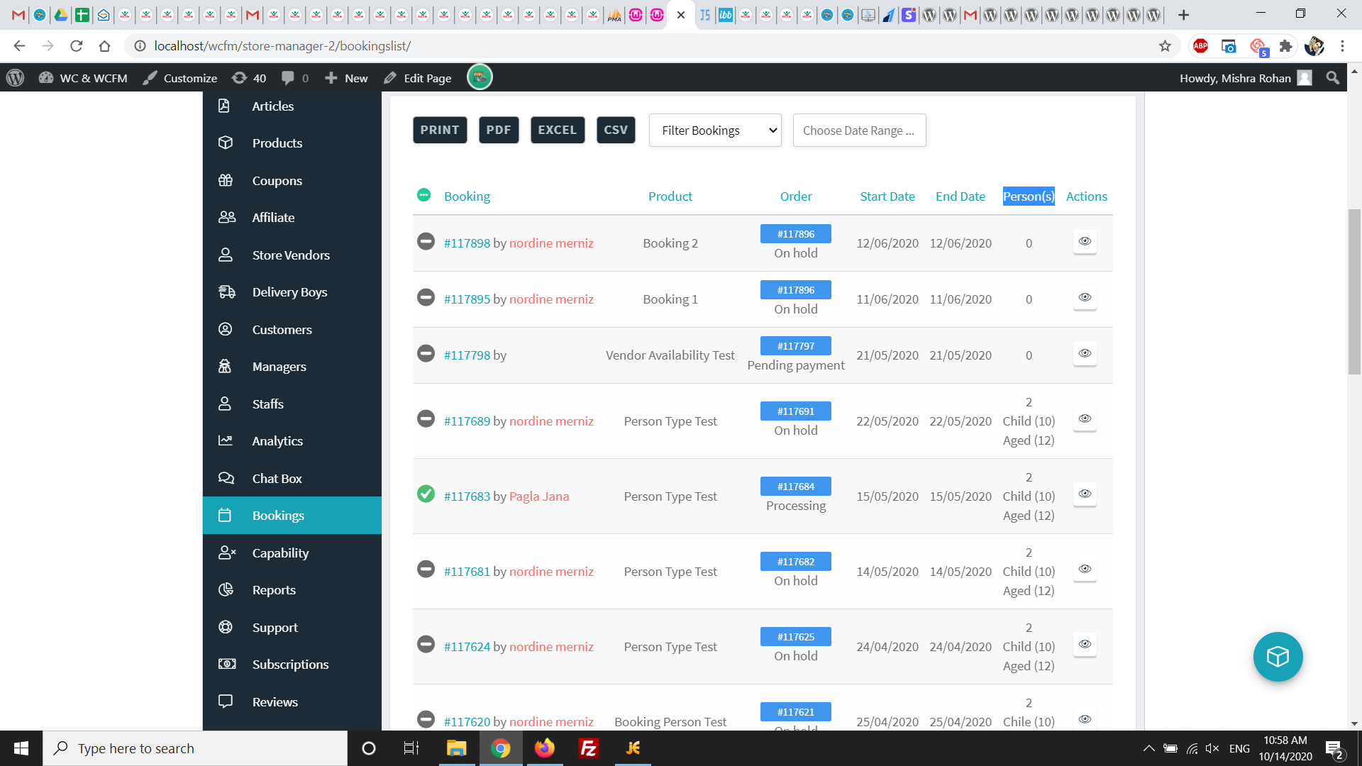1362x766 pixels.
Task: Click the status header icon in table
Action: point(423,195)
